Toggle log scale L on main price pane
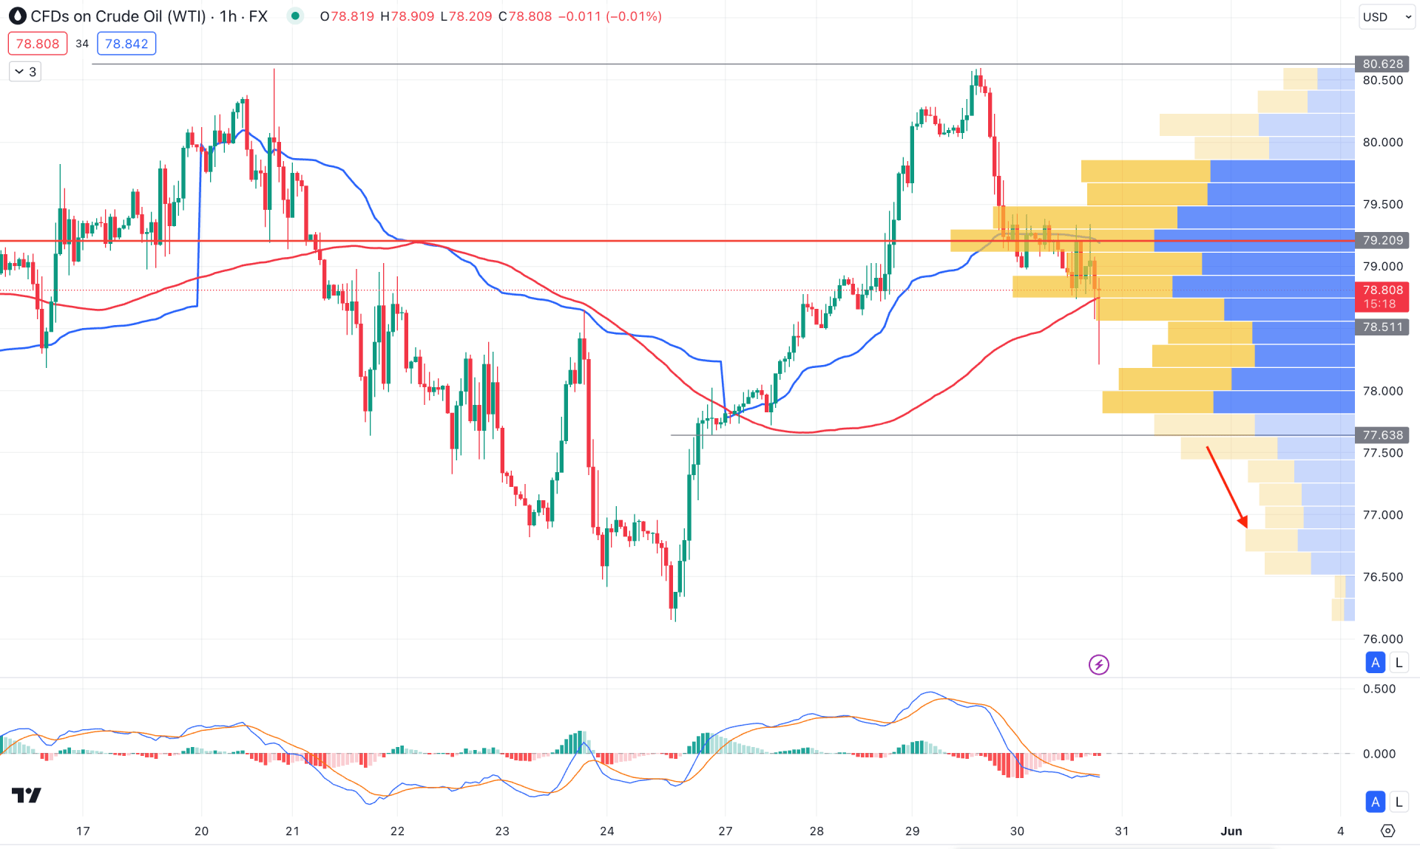The height and width of the screenshot is (849, 1420). (x=1399, y=662)
